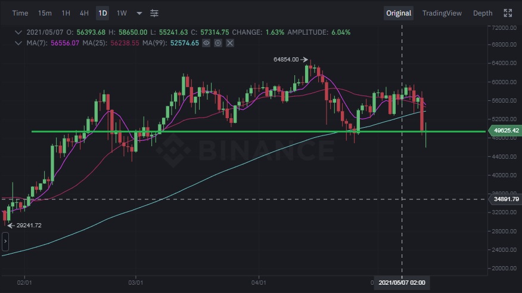Remove the MA indicator with X icon
The height and width of the screenshot is (293, 522).
(229, 43)
